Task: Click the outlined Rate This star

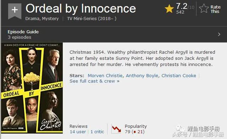Action: (204, 8)
